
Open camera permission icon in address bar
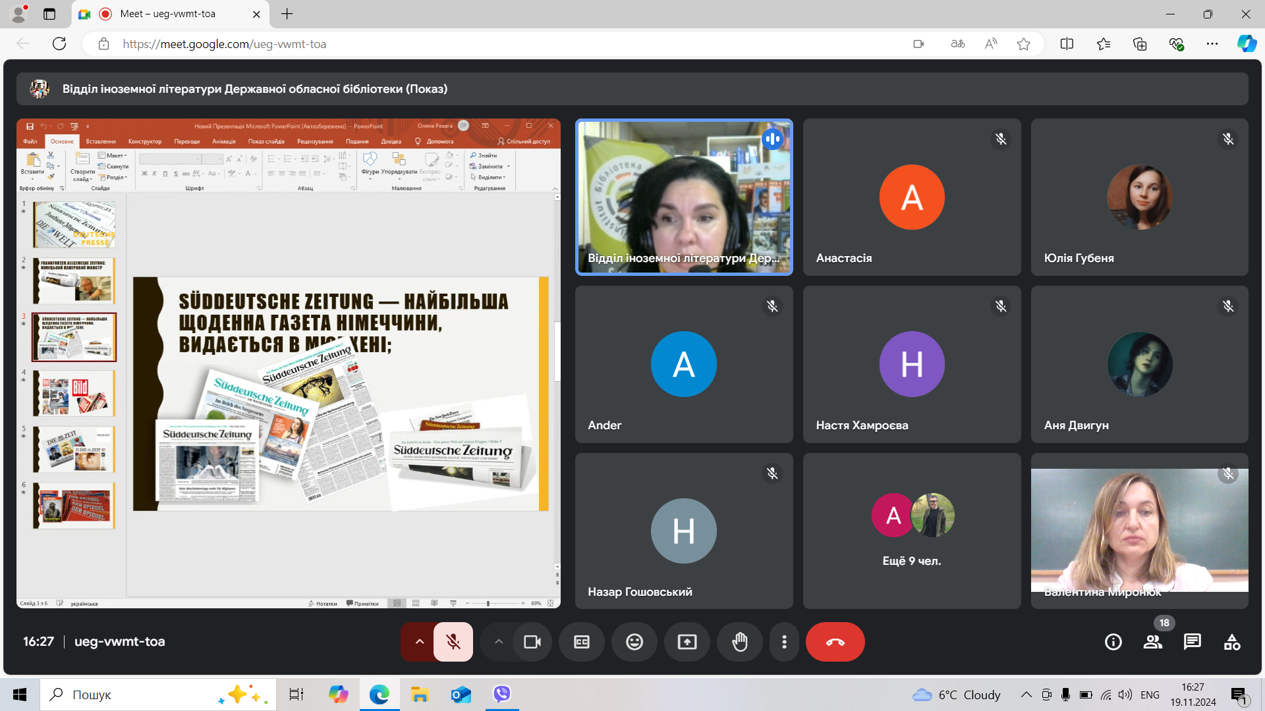click(918, 44)
